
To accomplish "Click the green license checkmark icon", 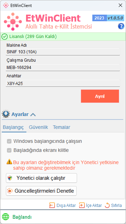I will [5, 37].
